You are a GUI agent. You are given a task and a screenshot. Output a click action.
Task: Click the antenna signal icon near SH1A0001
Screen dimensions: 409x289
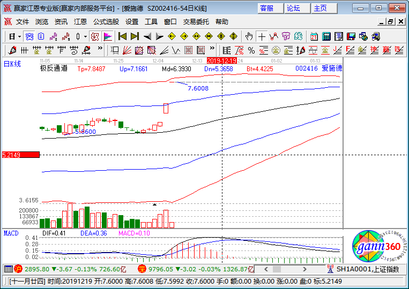pos(330,269)
